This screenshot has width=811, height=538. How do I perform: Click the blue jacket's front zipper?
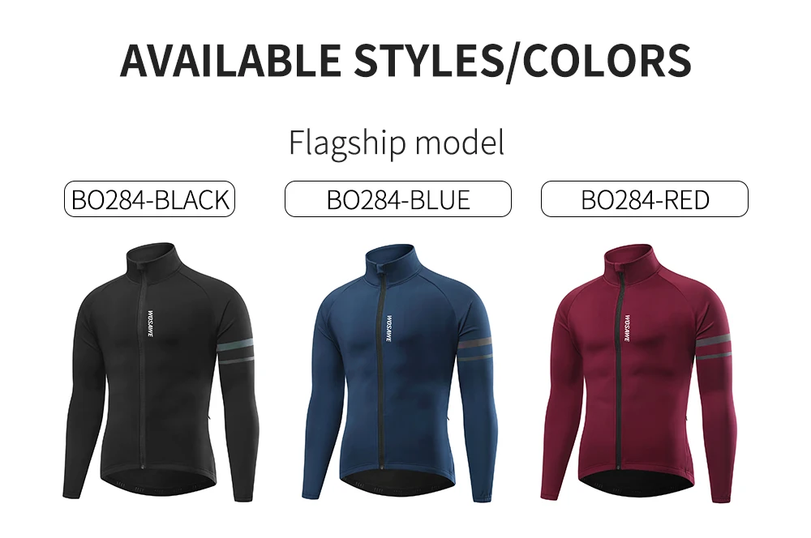point(382,367)
